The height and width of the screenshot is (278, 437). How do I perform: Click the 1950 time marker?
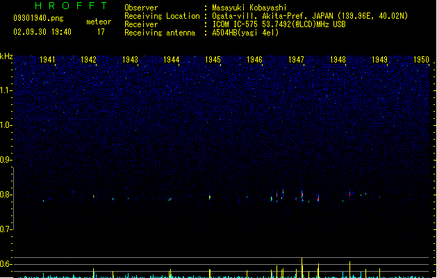[x=421, y=60]
